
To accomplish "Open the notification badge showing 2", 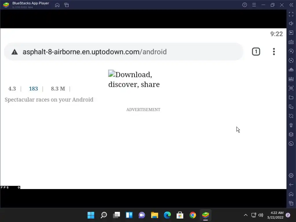I will coord(288,215).
